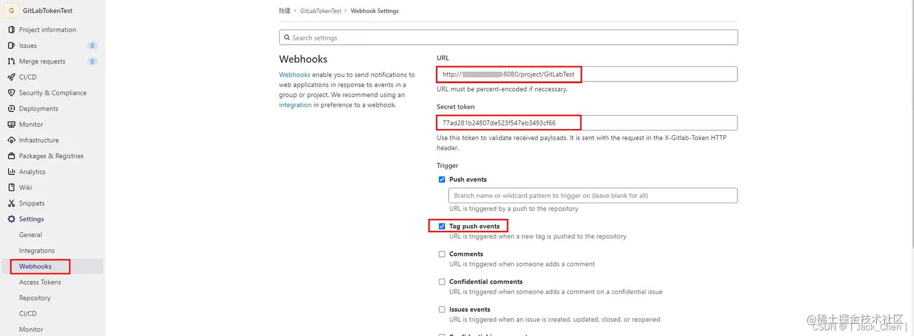Click the first breadcrumb user name

coord(285,11)
